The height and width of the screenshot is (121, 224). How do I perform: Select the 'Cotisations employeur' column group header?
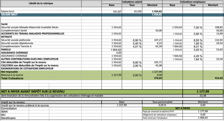(193, 2)
